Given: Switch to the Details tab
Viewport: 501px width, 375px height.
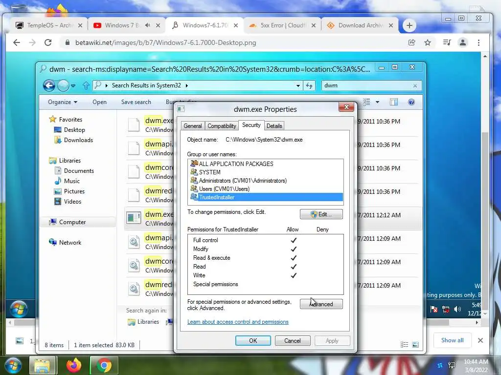Looking at the screenshot, I should [x=274, y=126].
